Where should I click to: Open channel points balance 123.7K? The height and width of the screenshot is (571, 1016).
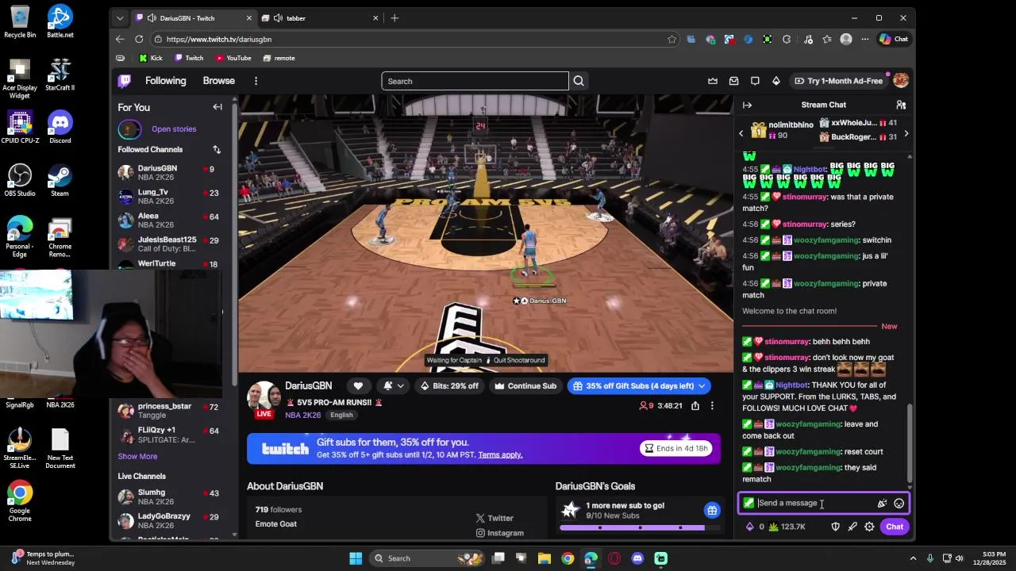tap(787, 527)
